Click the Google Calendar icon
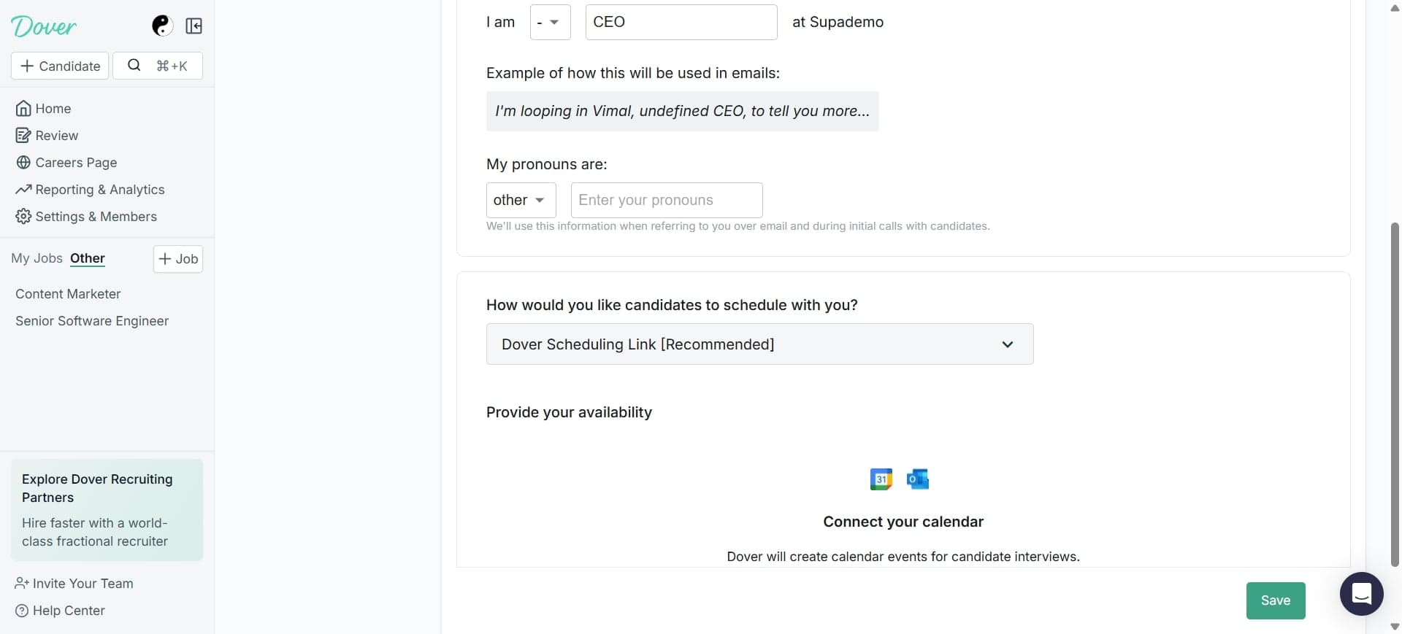The image size is (1402, 634). click(x=881, y=479)
